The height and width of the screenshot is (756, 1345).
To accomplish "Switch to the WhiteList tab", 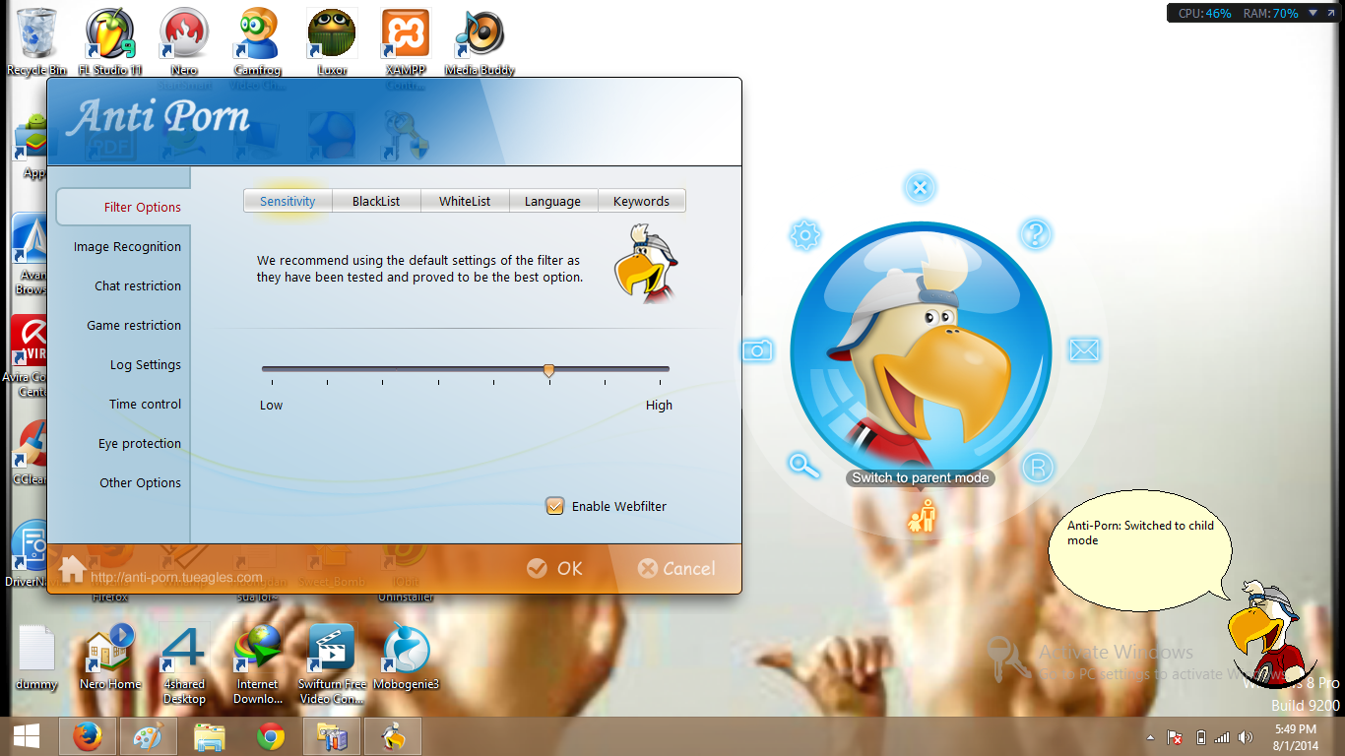I will coord(465,201).
